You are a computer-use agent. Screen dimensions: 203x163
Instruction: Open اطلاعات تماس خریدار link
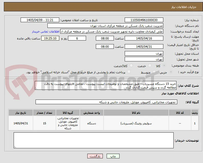pyautogui.click(x=46, y=31)
